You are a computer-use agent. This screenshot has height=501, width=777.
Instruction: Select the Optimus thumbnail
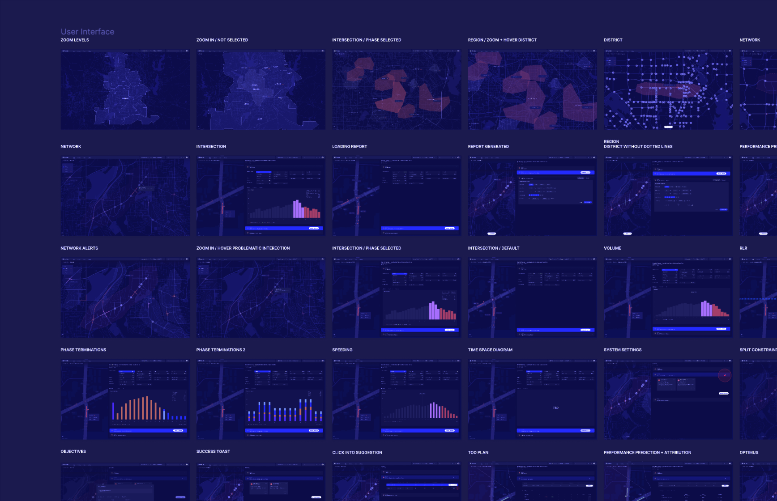pos(758,481)
